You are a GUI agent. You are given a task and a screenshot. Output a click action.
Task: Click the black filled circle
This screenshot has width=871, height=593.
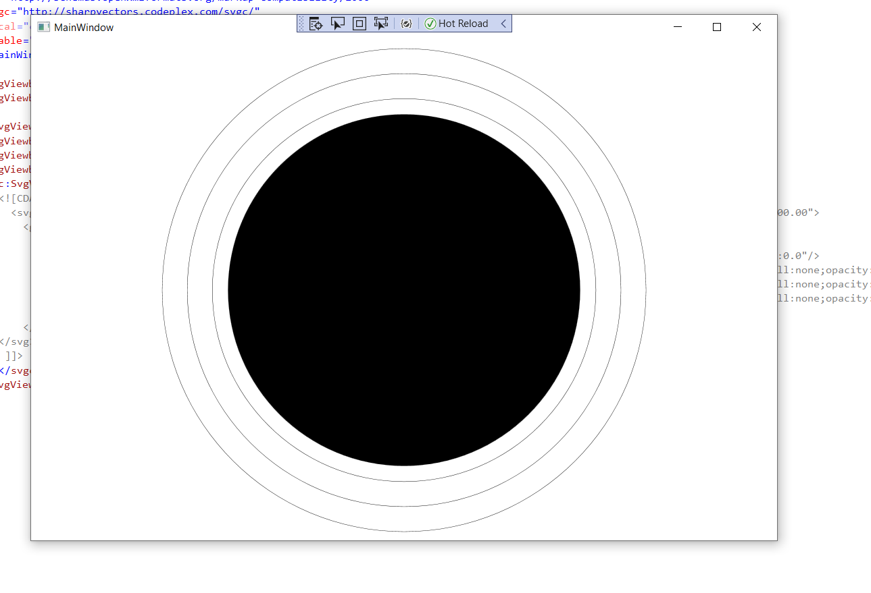click(403, 290)
